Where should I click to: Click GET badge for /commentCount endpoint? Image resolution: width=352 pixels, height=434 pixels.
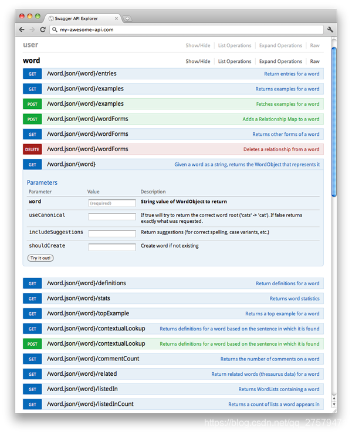click(x=32, y=359)
